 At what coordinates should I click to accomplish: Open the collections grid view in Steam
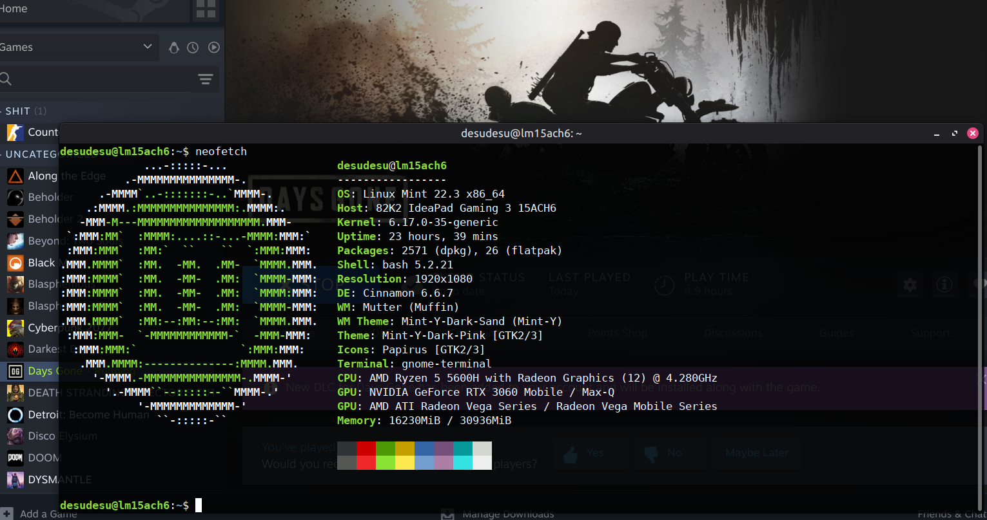click(206, 8)
